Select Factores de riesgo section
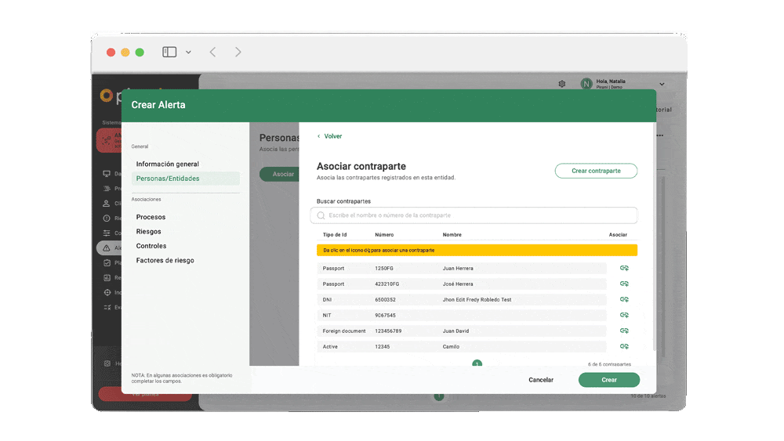 point(165,260)
